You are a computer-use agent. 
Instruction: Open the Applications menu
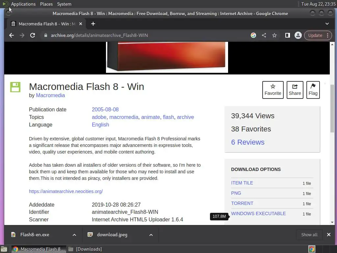tap(23, 4)
